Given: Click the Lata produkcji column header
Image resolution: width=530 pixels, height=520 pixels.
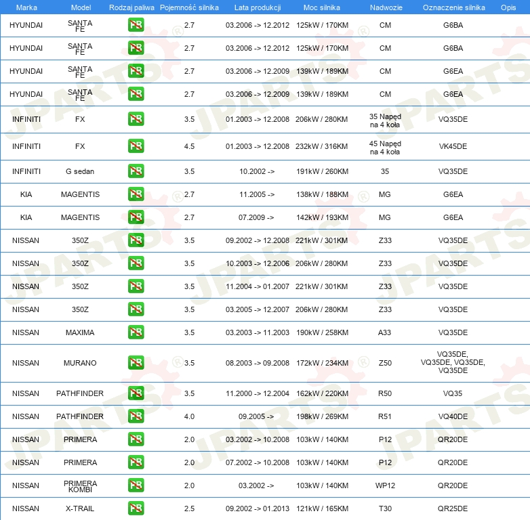Looking at the screenshot, I should (258, 7).
